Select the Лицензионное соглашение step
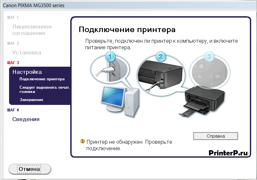This screenshot has width=257, height=180. (32, 30)
